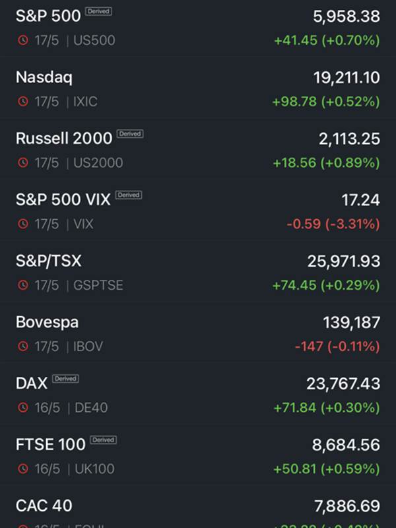This screenshot has width=396, height=528.
Task: Click the Derived badge next to DAX
Action: 65,378
